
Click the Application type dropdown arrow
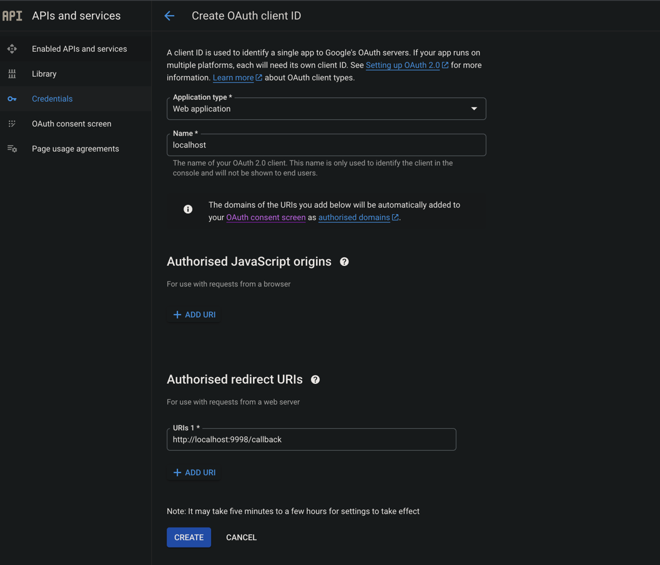(474, 109)
